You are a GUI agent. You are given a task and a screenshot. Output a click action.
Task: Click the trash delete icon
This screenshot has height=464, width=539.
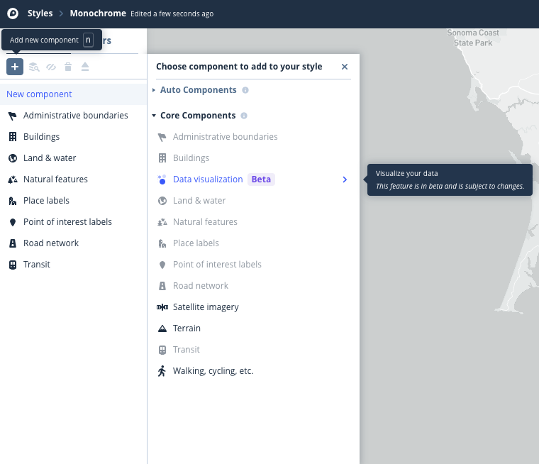(68, 67)
